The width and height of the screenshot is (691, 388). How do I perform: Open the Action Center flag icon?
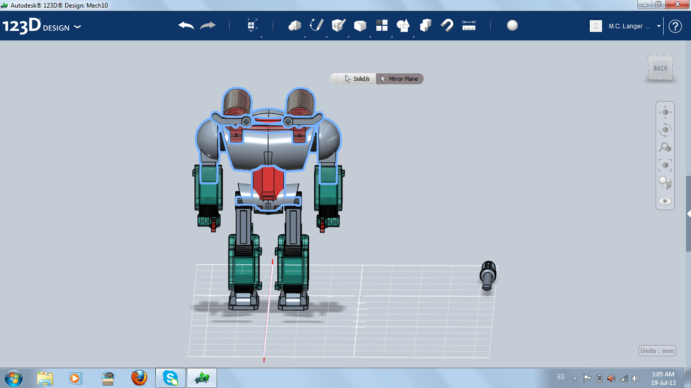587,378
